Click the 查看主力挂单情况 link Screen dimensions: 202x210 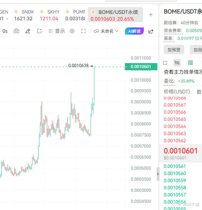(183, 72)
